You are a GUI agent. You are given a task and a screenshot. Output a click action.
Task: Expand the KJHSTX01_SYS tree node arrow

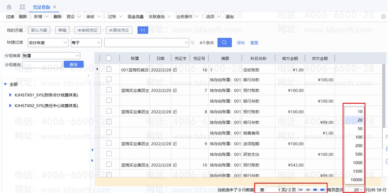click(10, 95)
